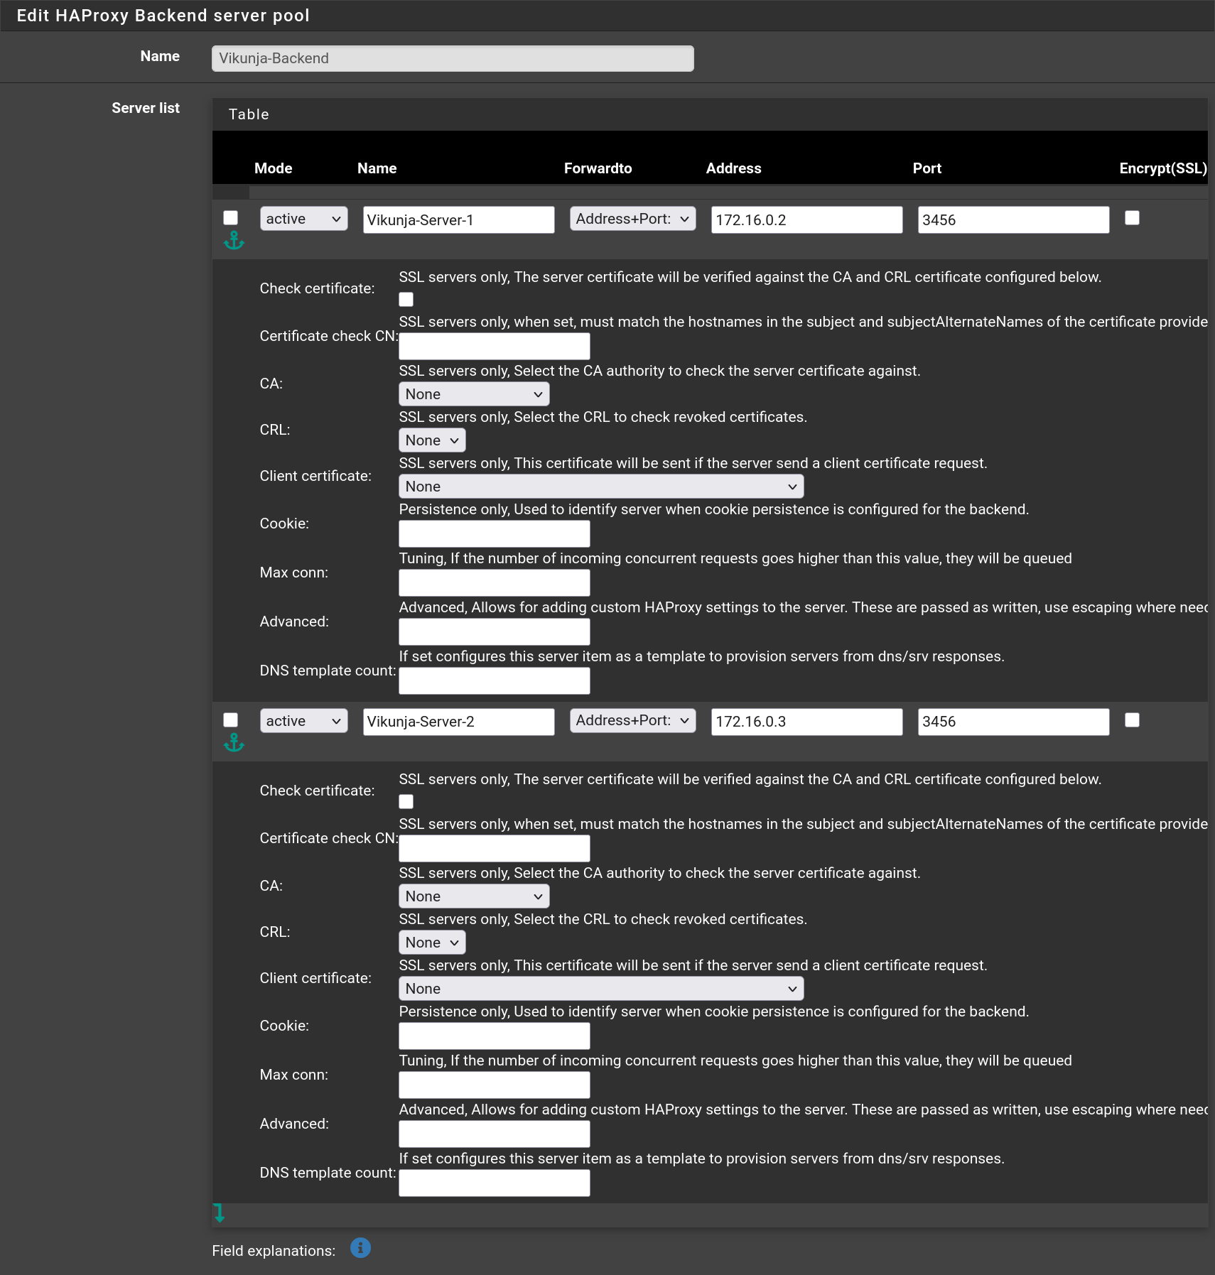Click Certificate check CN field for Vikunja-Server-2
The width and height of the screenshot is (1215, 1275).
(x=495, y=849)
